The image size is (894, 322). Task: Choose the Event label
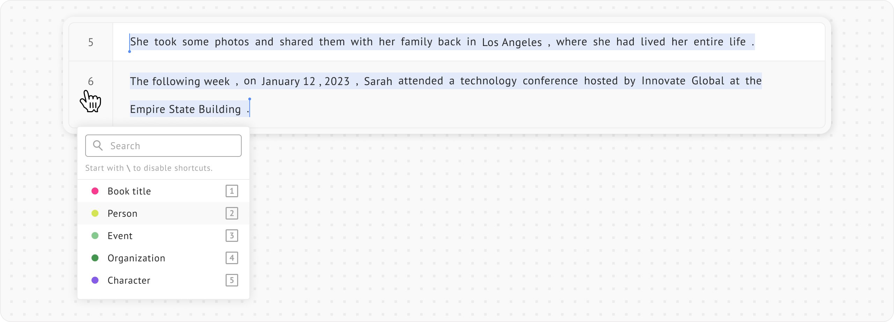pyautogui.click(x=120, y=236)
